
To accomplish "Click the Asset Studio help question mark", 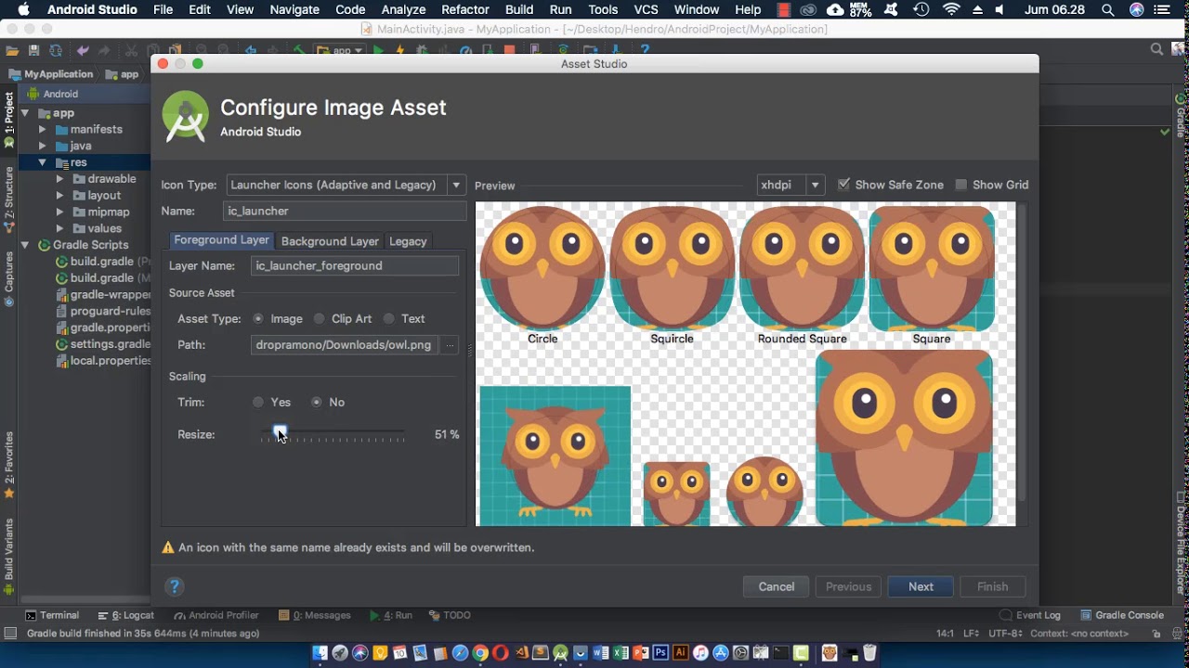I will [175, 585].
